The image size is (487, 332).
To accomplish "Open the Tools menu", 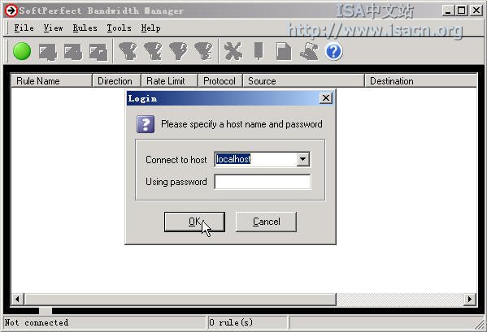I will (x=119, y=28).
